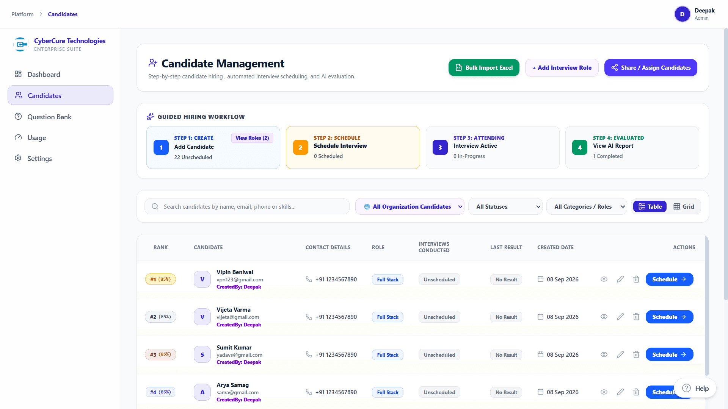Click Sumit Kumar's avatar letter S

click(x=202, y=354)
